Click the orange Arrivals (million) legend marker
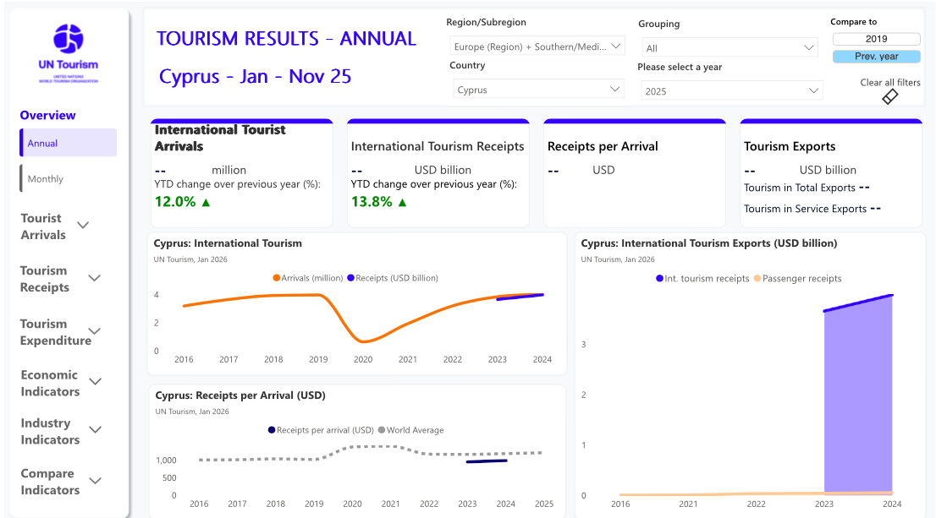Screen dimensions: 936x518 [277, 278]
